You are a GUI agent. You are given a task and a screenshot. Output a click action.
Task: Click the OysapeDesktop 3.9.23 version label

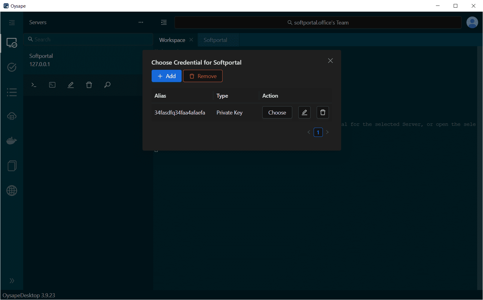pos(29,295)
